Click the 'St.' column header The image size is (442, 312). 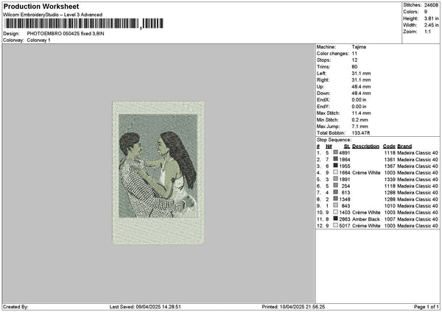point(347,146)
